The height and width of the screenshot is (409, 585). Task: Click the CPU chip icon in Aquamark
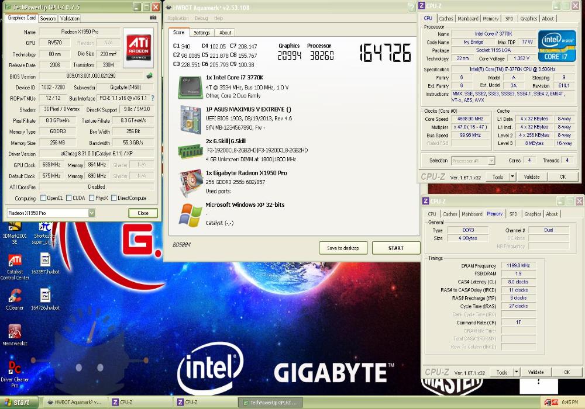coord(190,87)
